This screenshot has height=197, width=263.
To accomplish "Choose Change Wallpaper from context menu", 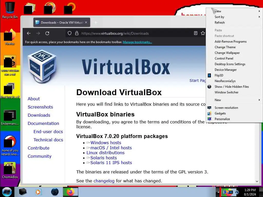I will (234, 53).
